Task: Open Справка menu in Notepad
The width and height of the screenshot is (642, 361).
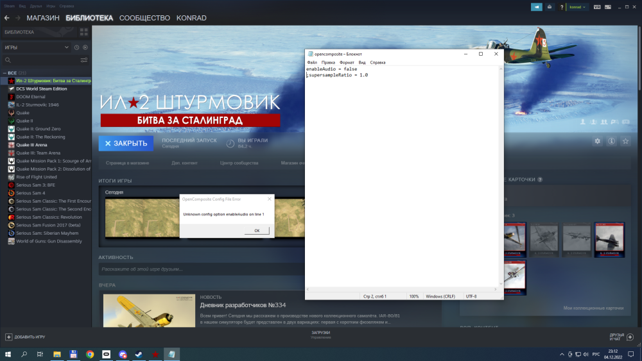Action: coord(377,63)
